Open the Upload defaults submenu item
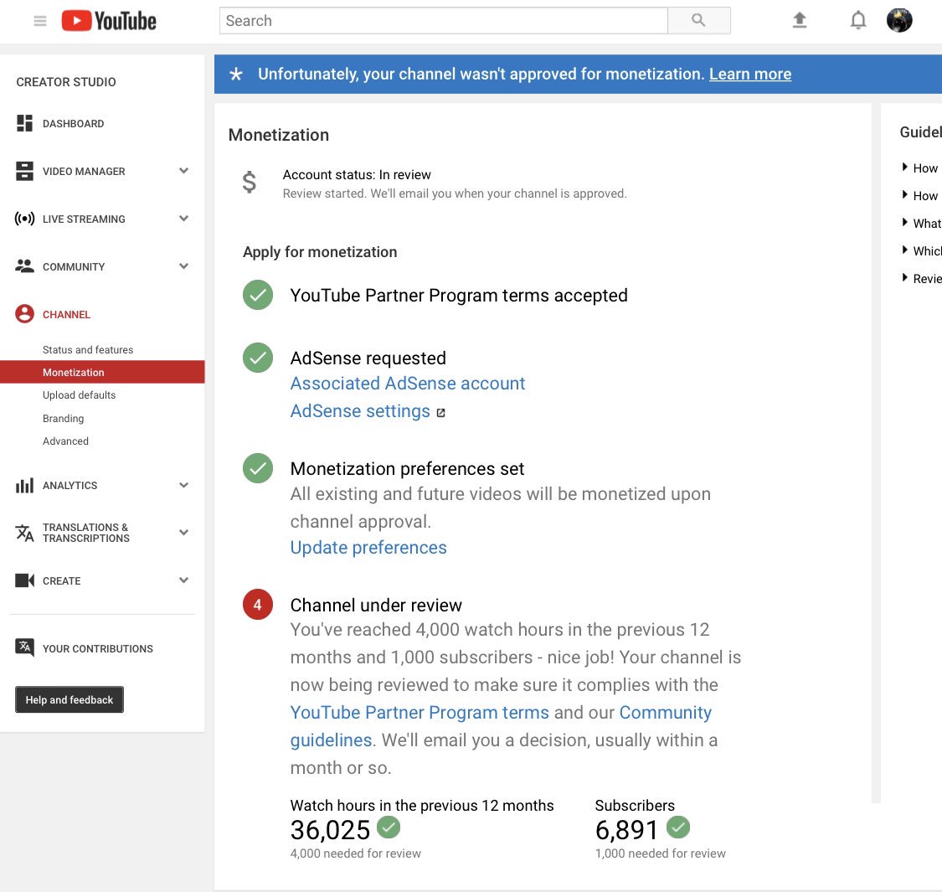 pos(79,394)
